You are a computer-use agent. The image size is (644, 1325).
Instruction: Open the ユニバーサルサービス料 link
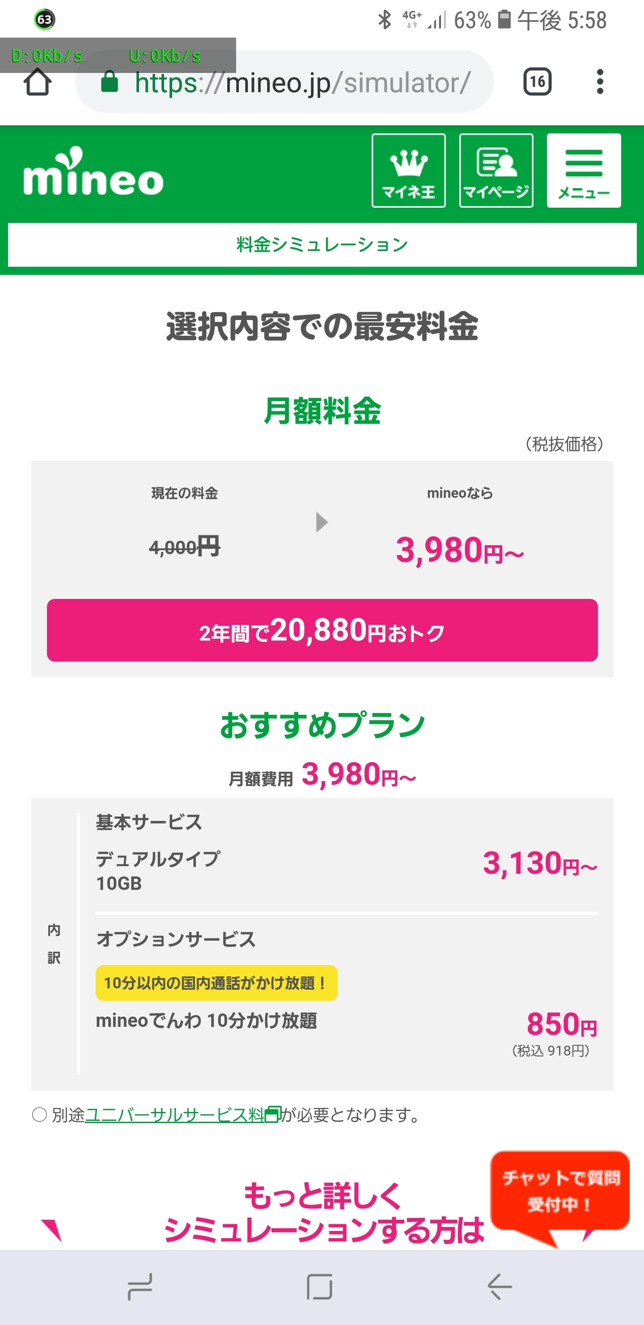coord(175,1115)
